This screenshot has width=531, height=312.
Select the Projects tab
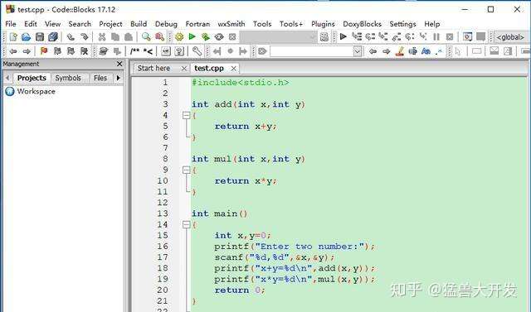pos(32,78)
